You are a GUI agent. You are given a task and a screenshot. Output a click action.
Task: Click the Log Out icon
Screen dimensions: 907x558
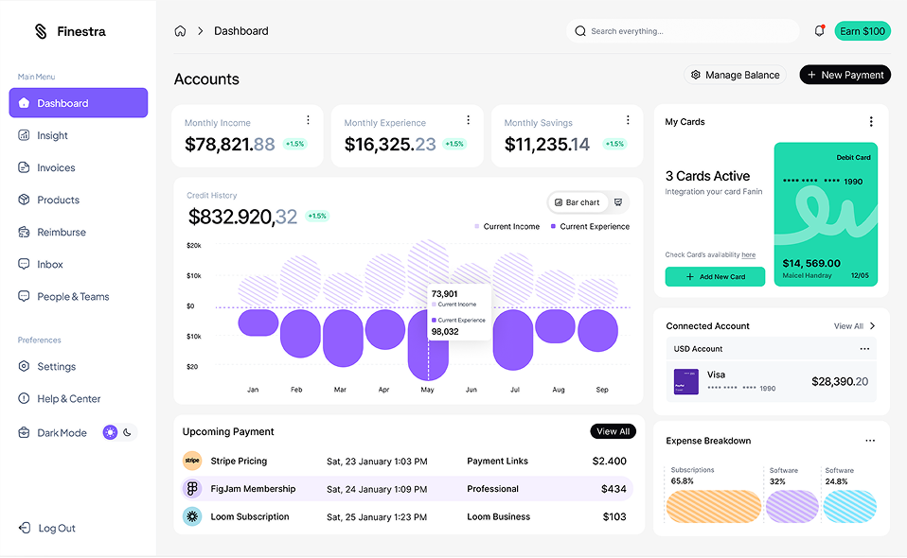25,528
